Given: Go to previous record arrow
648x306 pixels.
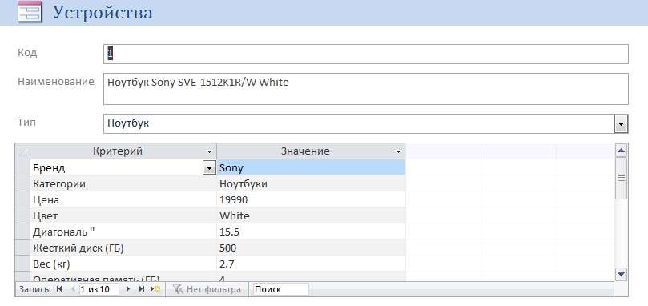Looking at the screenshot, I should pos(72,289).
